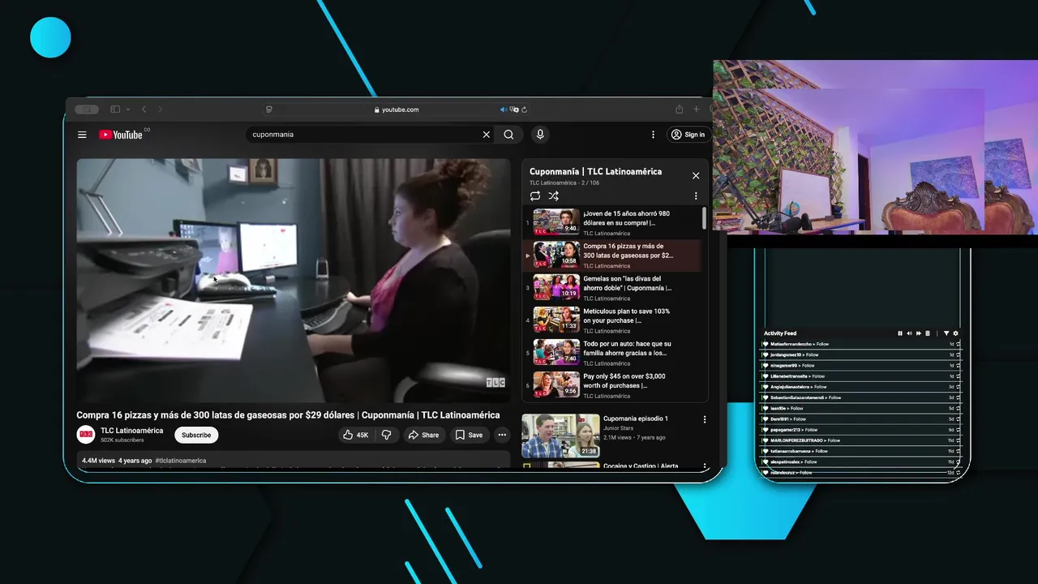1038x584 pixels.
Task: Click the #tlclatinoamerica hashtag
Action: (181, 461)
